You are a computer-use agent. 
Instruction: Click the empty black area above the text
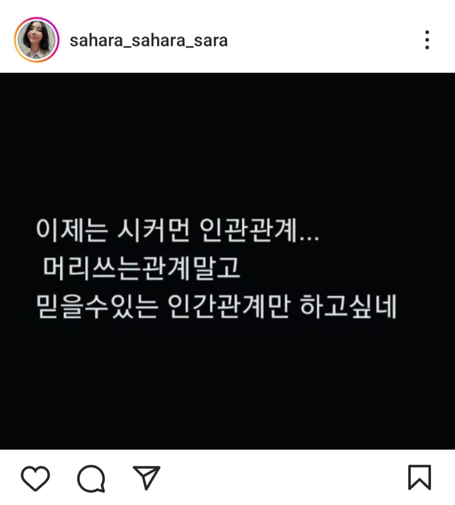pyautogui.click(x=228, y=145)
